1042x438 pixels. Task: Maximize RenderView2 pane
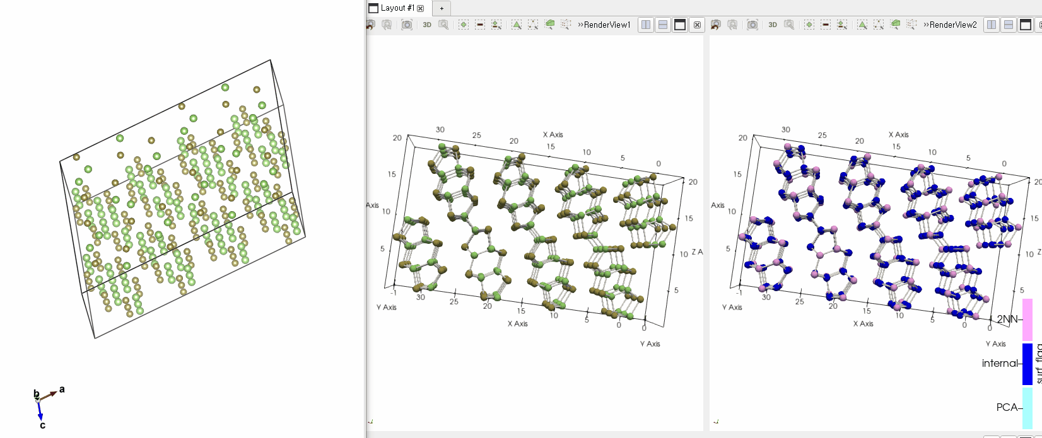pyautogui.click(x=1026, y=25)
